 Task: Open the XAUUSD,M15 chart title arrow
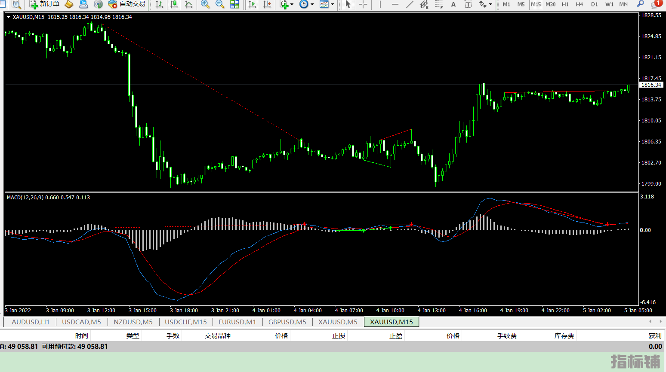click(x=8, y=17)
